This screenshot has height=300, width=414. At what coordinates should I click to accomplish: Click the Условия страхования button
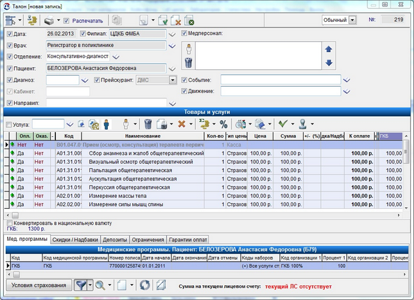39,285
